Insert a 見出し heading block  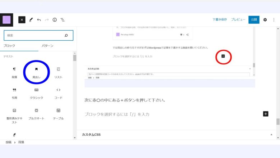[36, 73]
